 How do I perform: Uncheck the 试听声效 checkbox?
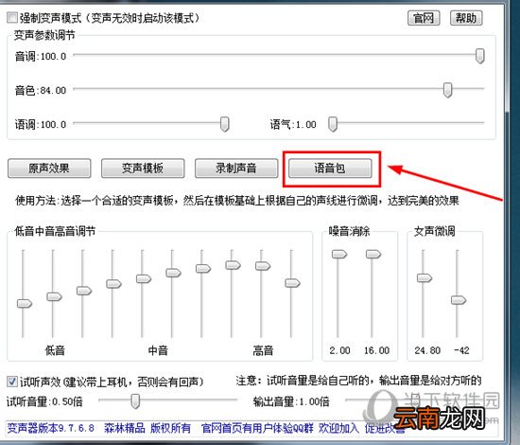12,382
